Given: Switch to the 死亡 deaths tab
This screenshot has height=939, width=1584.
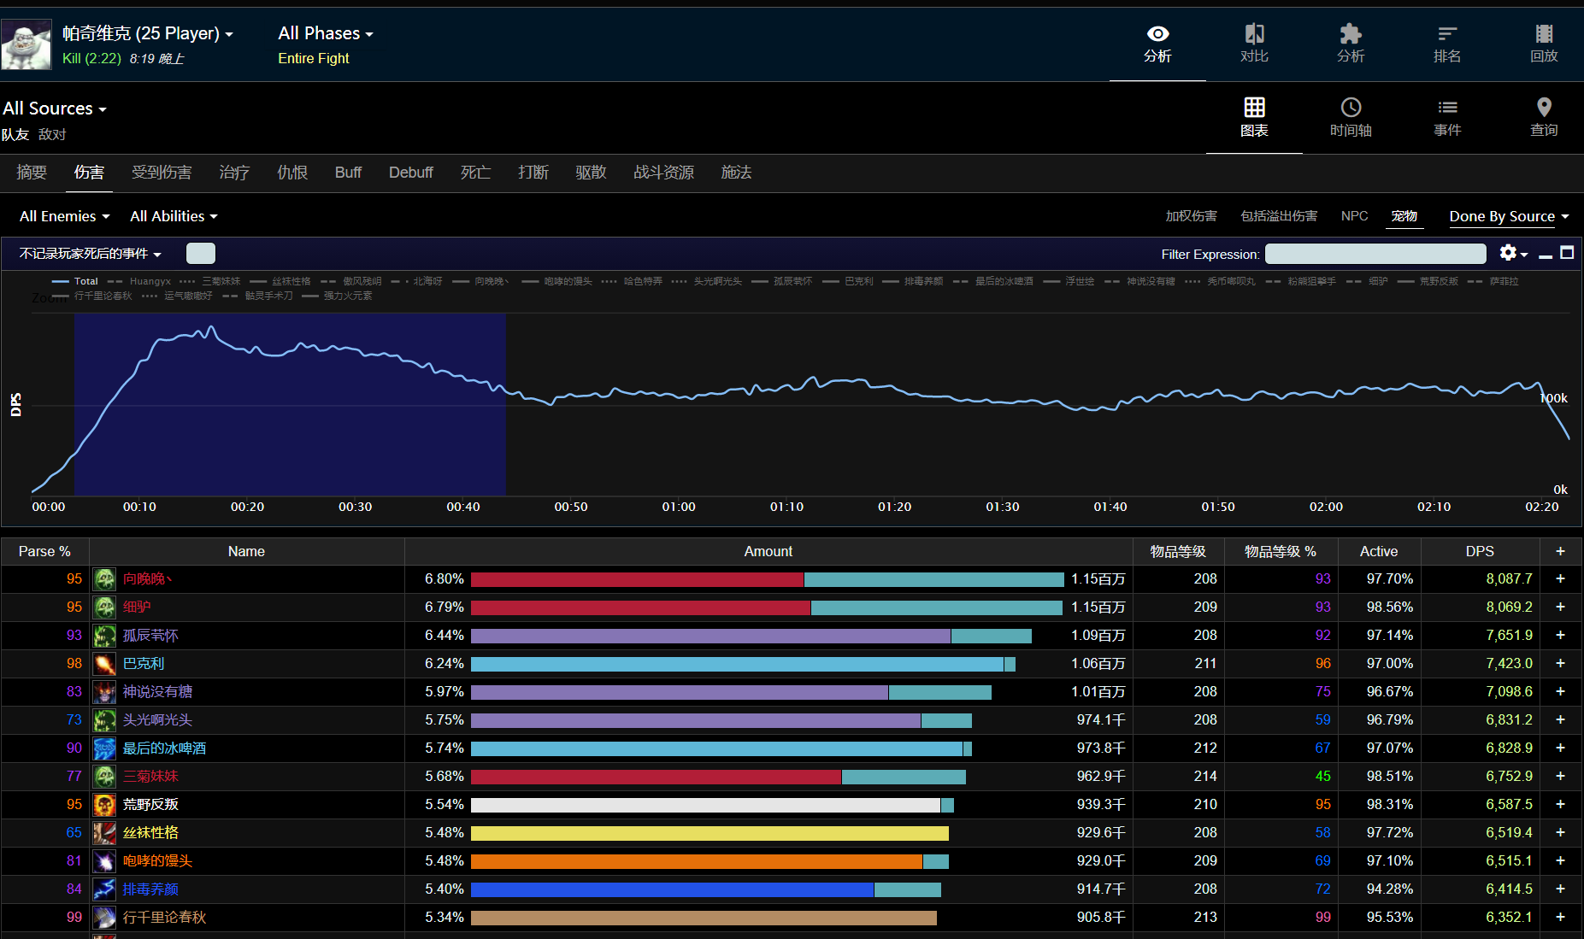Looking at the screenshot, I should (475, 173).
